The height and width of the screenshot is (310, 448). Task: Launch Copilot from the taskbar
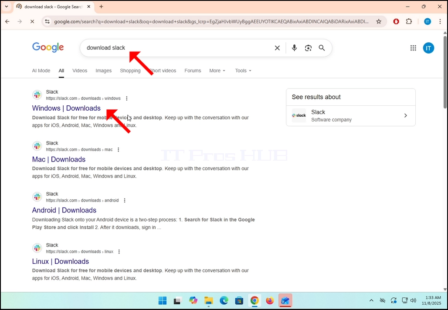coord(193,300)
